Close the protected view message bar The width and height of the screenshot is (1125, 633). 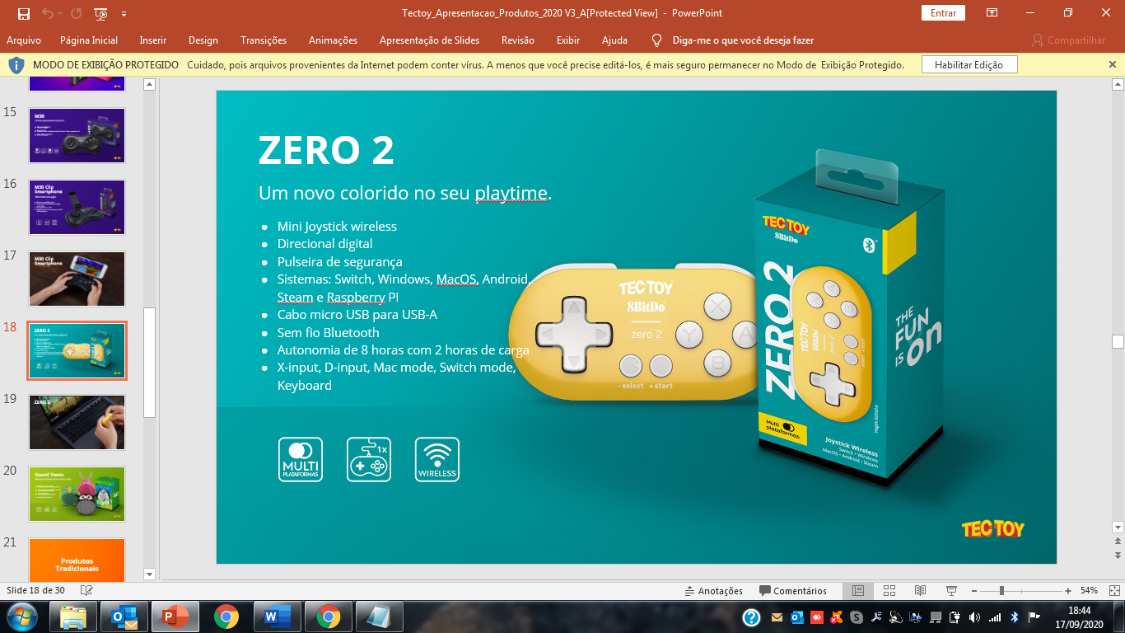point(1113,64)
